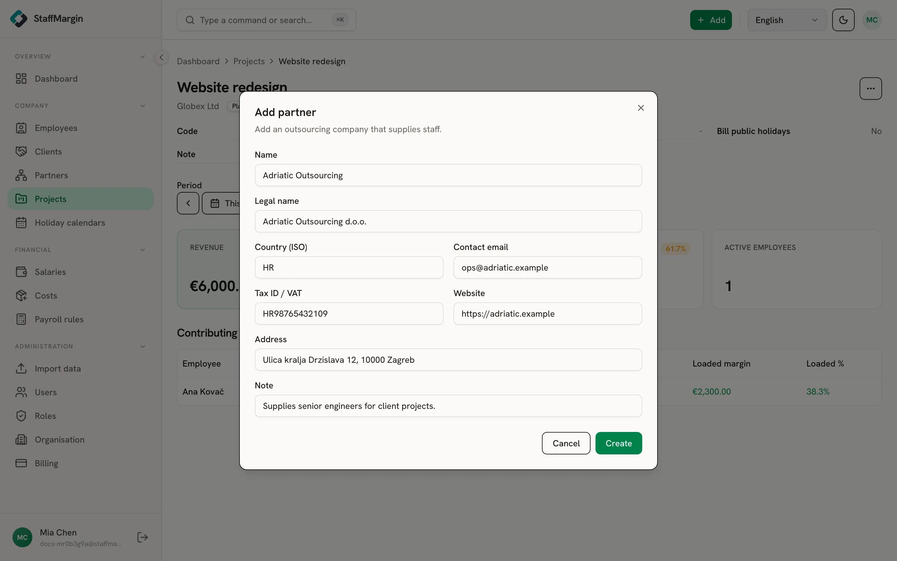Click the 38.3% loaded percentage

[818, 391]
